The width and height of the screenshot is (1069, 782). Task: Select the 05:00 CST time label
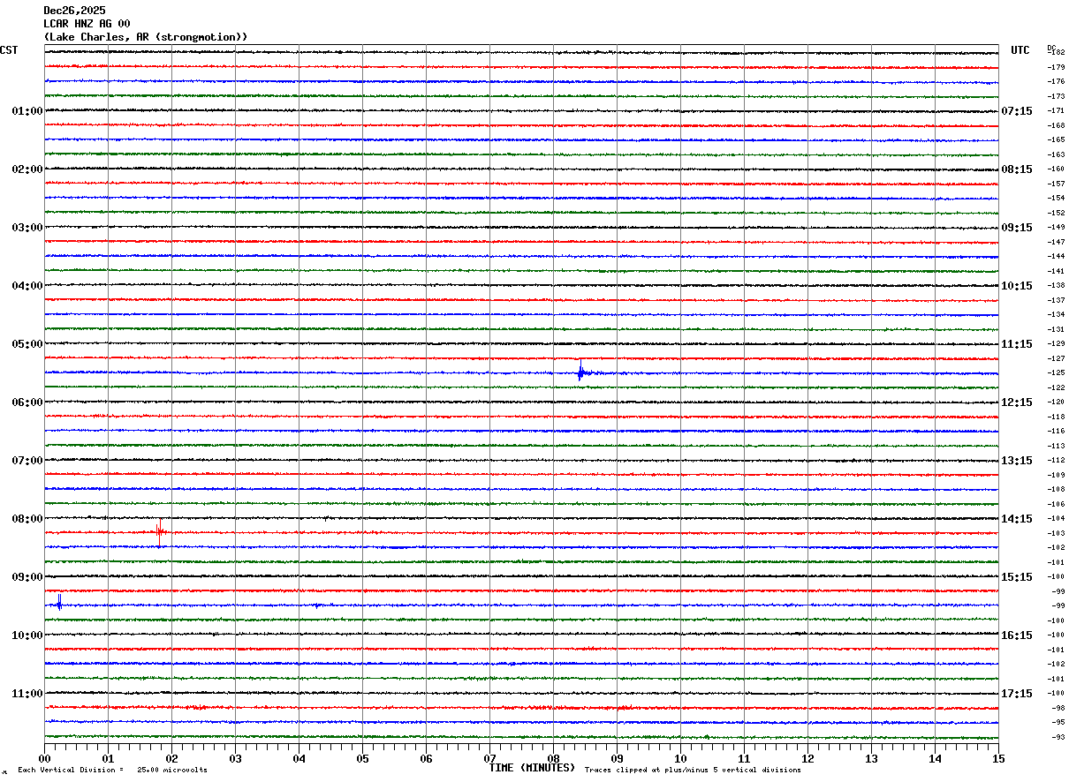(27, 344)
